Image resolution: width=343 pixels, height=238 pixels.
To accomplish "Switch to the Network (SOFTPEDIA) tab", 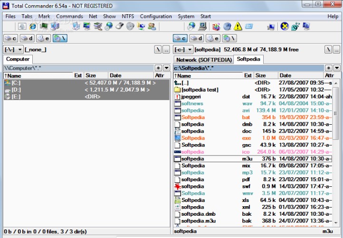I will pyautogui.click(x=204, y=60).
